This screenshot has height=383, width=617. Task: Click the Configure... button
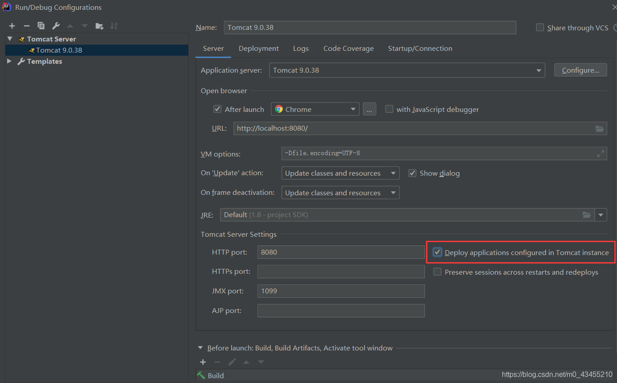tap(580, 70)
